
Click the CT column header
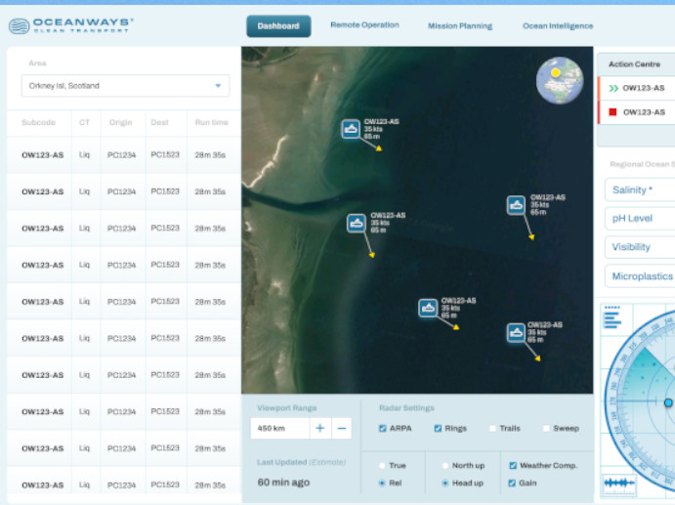coord(84,122)
